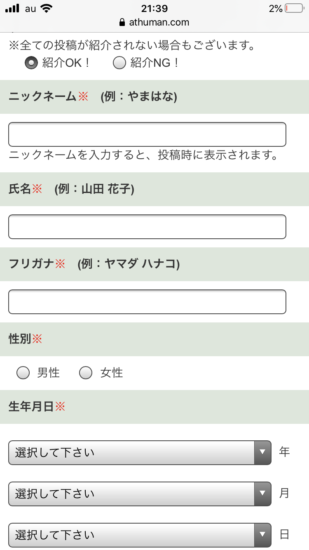
Task: Click the ニックネーム text field
Action: tap(147, 134)
